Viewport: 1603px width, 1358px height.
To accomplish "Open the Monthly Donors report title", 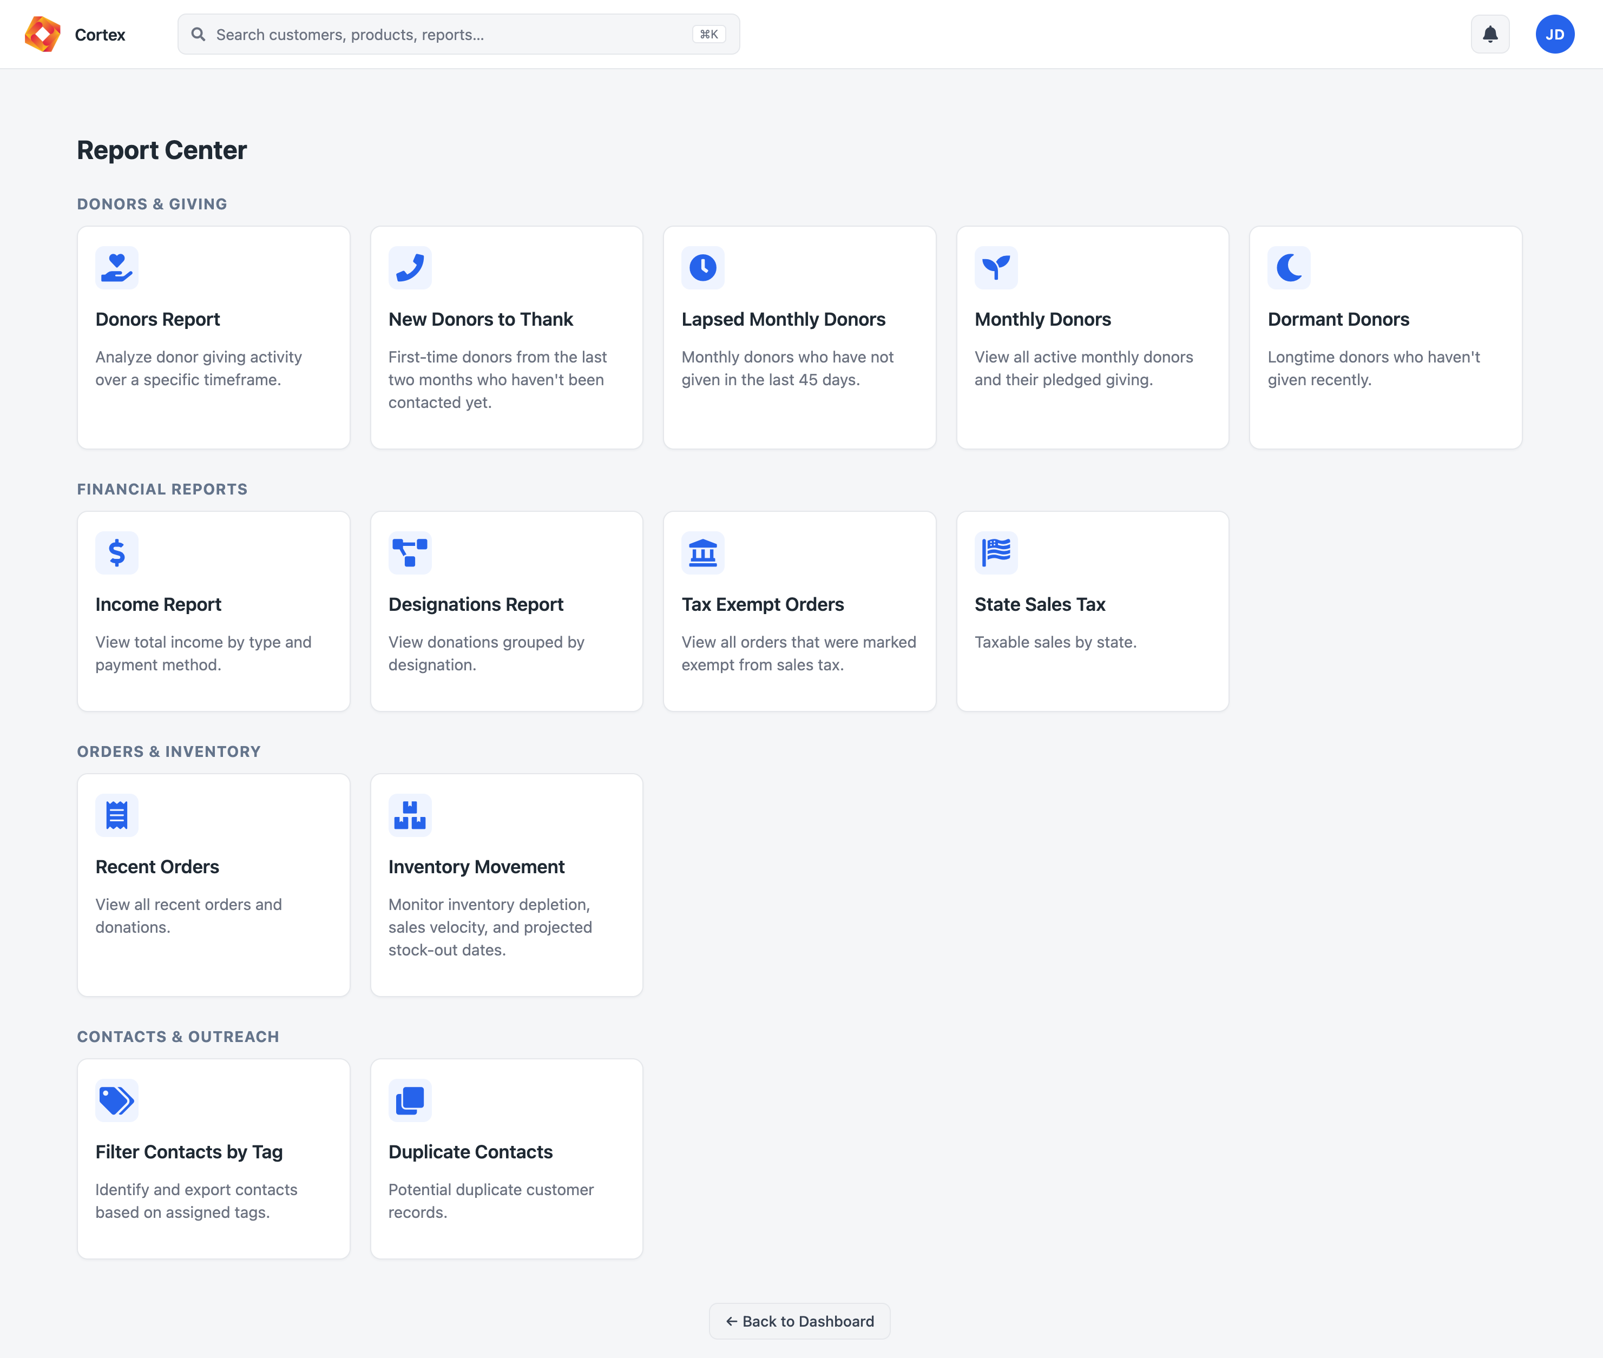I will click(1042, 319).
